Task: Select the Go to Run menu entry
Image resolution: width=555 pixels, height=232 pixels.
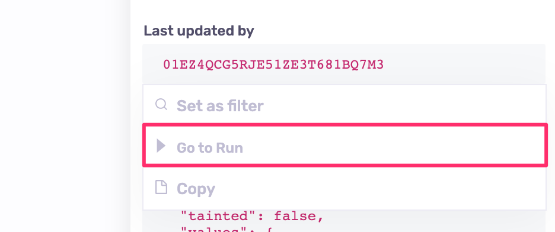Action: pyautogui.click(x=345, y=145)
